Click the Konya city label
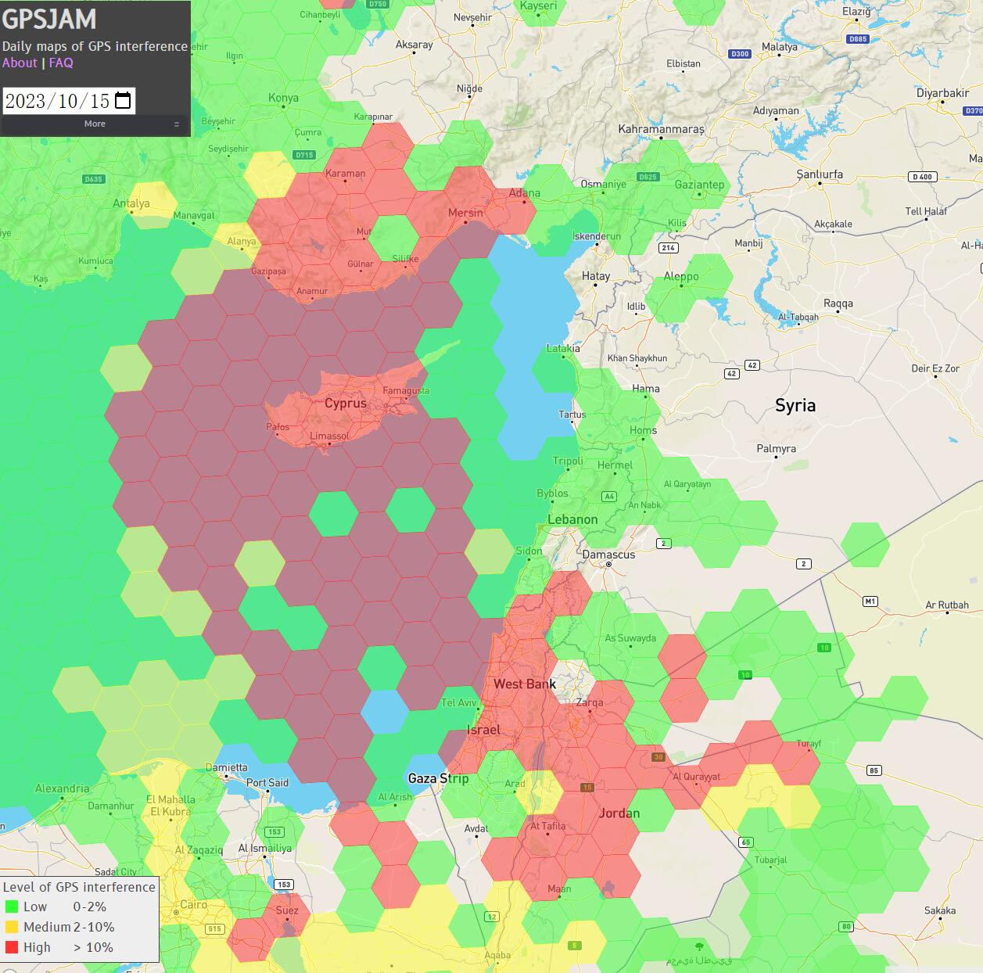983x973 pixels. tap(283, 98)
